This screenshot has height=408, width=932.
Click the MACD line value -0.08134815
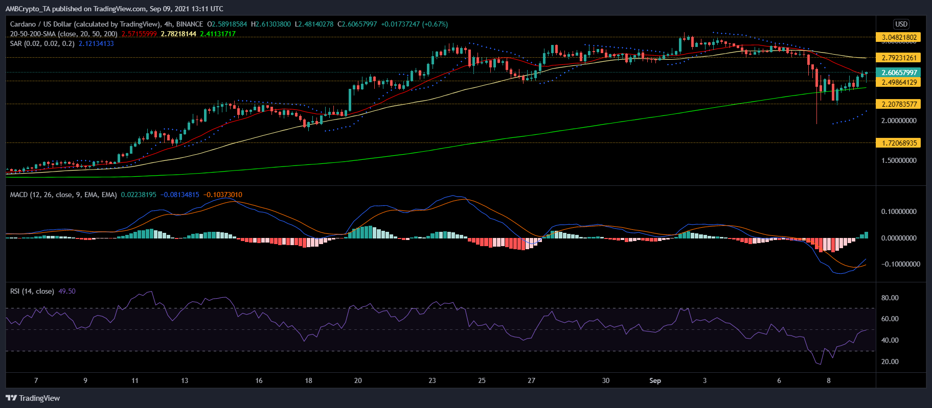click(180, 195)
